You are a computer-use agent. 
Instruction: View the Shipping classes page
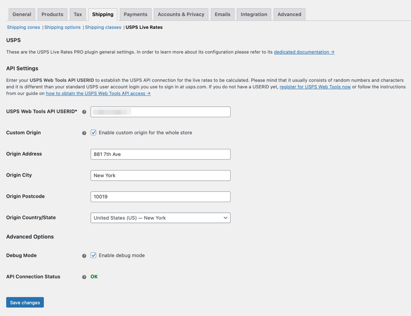[103, 27]
